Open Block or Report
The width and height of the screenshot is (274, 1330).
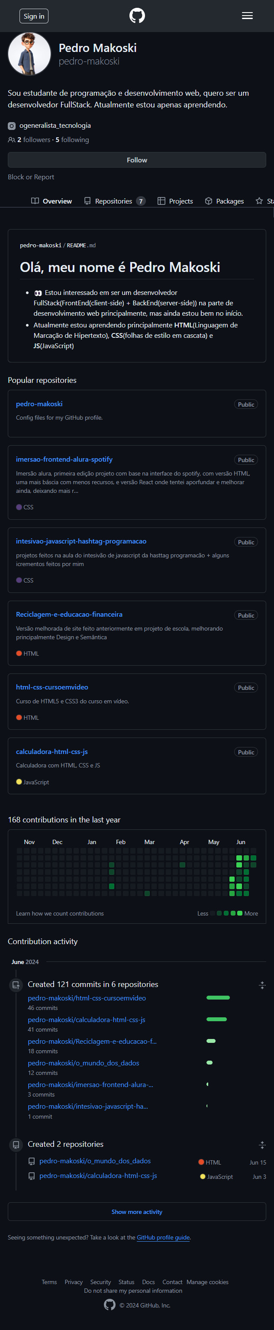click(31, 177)
